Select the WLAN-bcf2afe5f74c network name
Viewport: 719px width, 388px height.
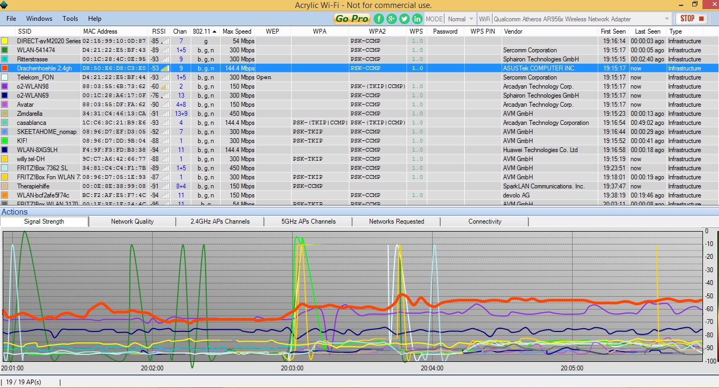pos(43,195)
